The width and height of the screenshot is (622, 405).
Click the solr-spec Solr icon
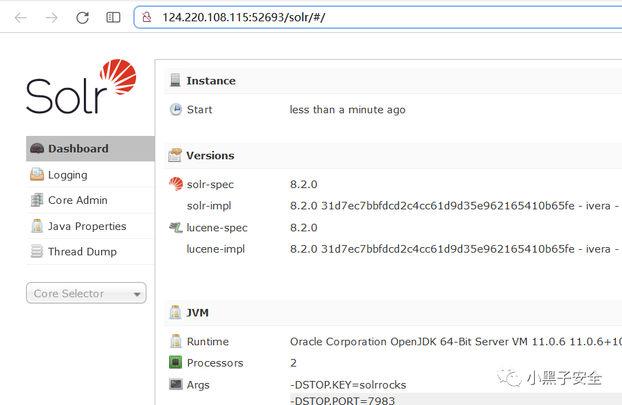coord(176,184)
